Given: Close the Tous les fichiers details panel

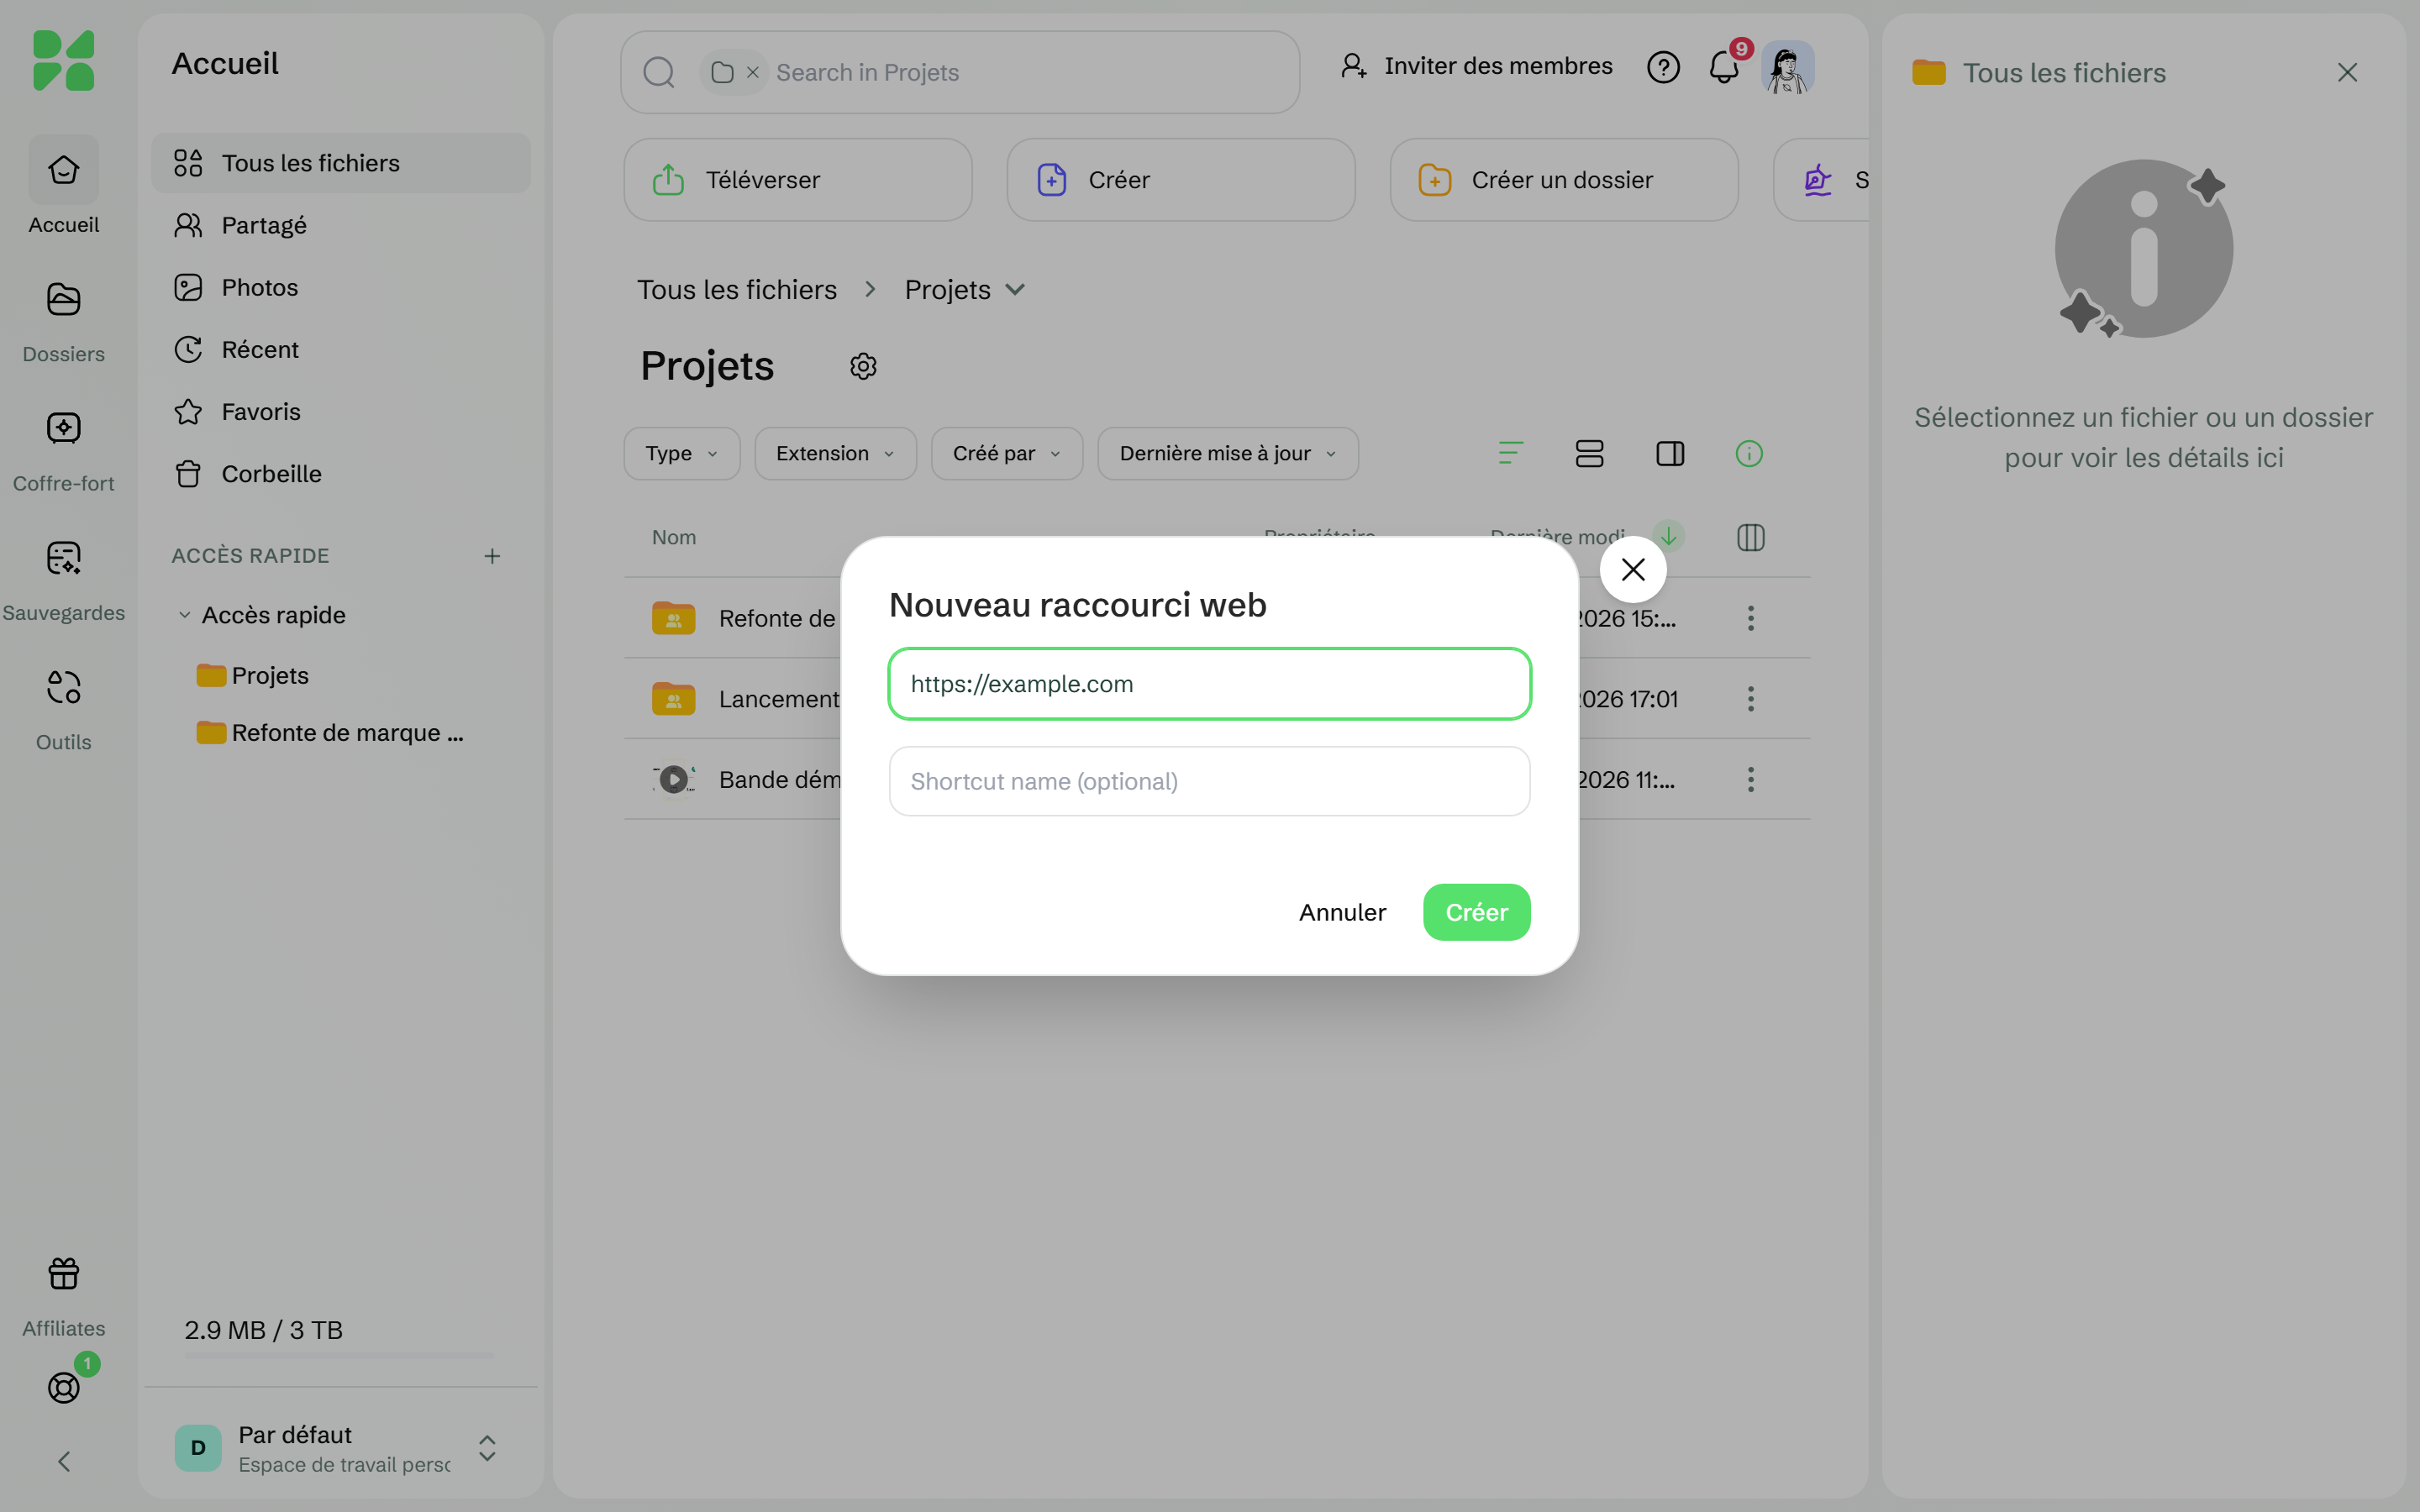Looking at the screenshot, I should pyautogui.click(x=2347, y=72).
